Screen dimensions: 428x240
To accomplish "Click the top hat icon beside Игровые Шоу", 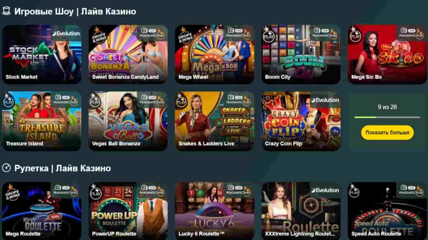I will pos(6,11).
